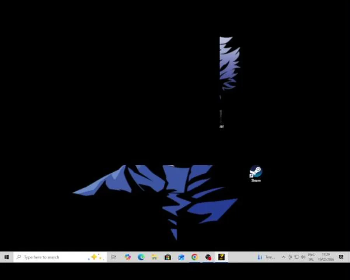Screen dimensions: 350x280
Task: Open the network status tray icon
Action: click(x=297, y=257)
